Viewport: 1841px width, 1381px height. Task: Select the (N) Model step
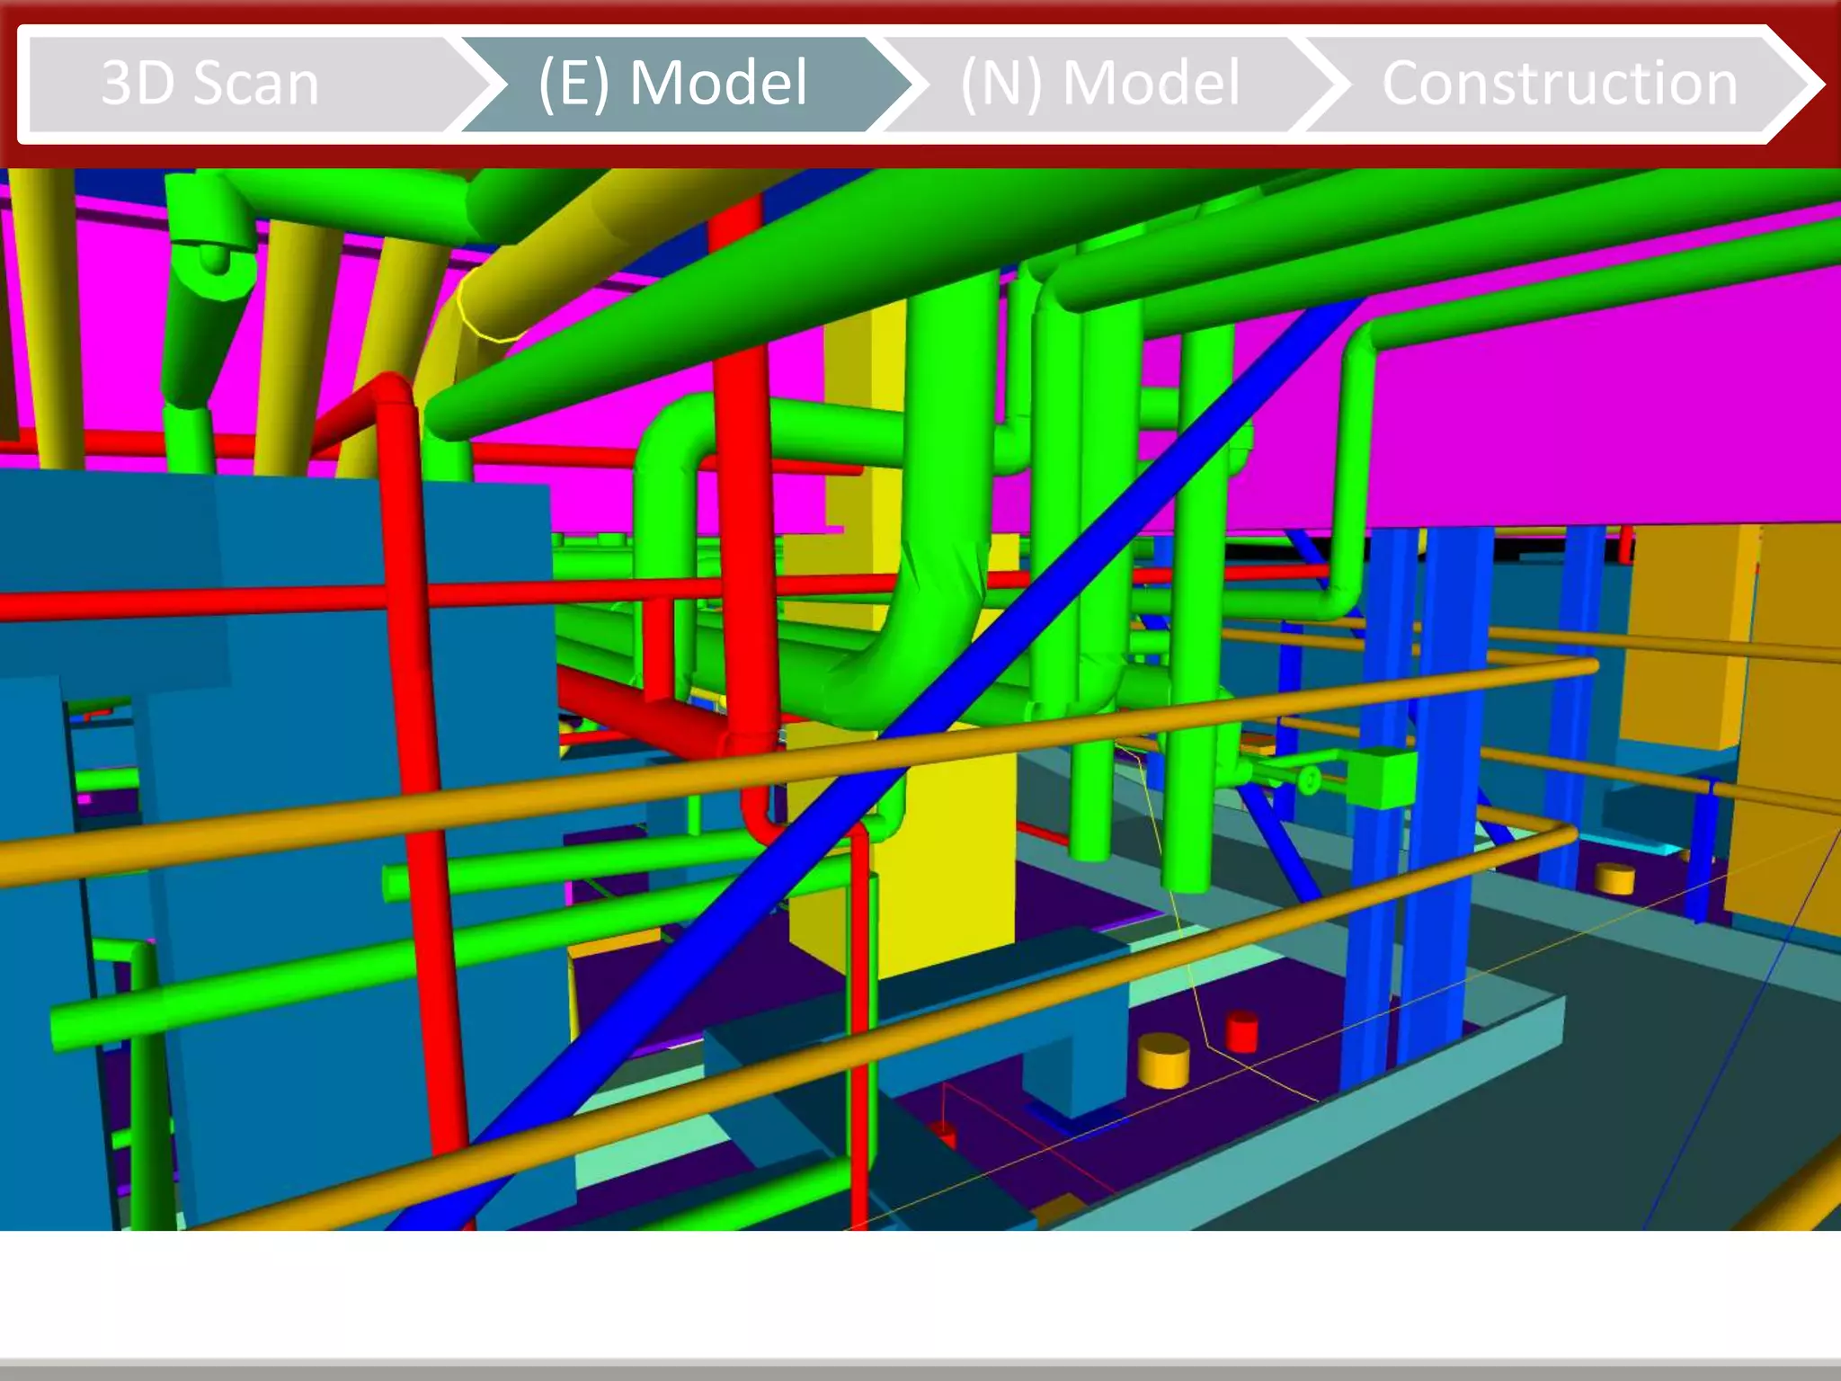tap(1110, 84)
